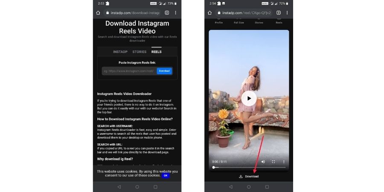The image size is (384, 192).
Task: Click the 2:53 clock in the status bar
Action: (101, 3)
